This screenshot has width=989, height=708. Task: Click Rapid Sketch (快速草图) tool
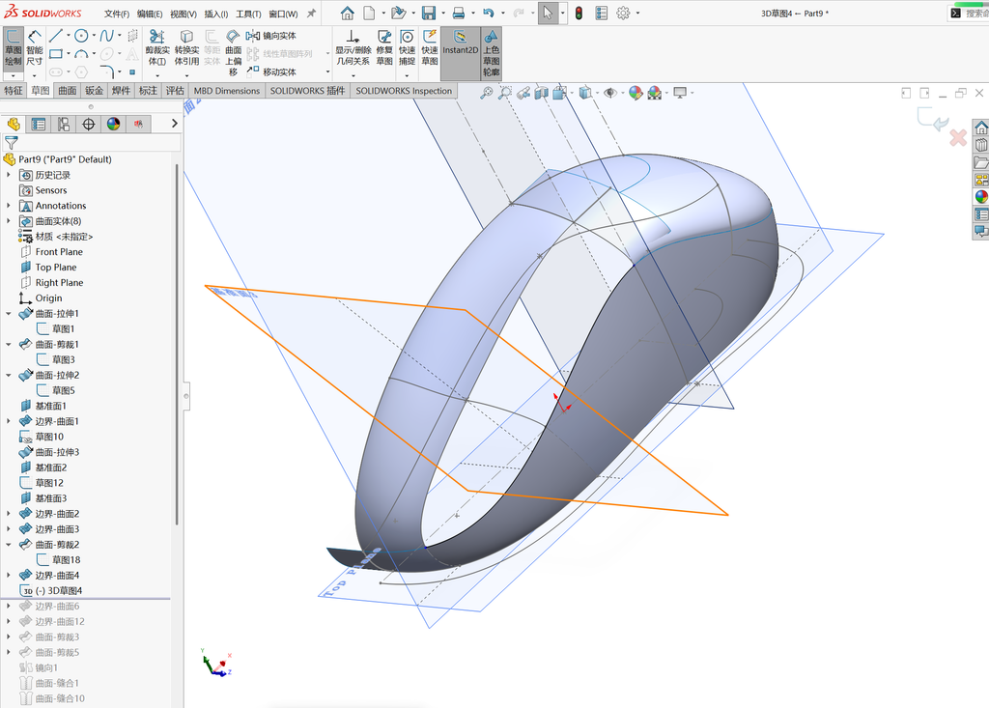pos(430,48)
